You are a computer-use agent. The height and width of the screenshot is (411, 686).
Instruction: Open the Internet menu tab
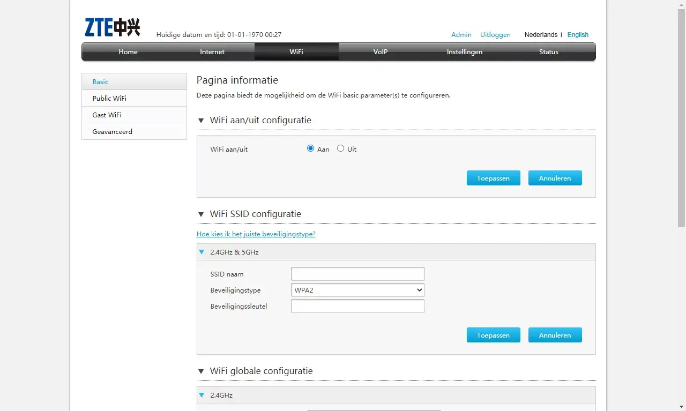[212, 52]
